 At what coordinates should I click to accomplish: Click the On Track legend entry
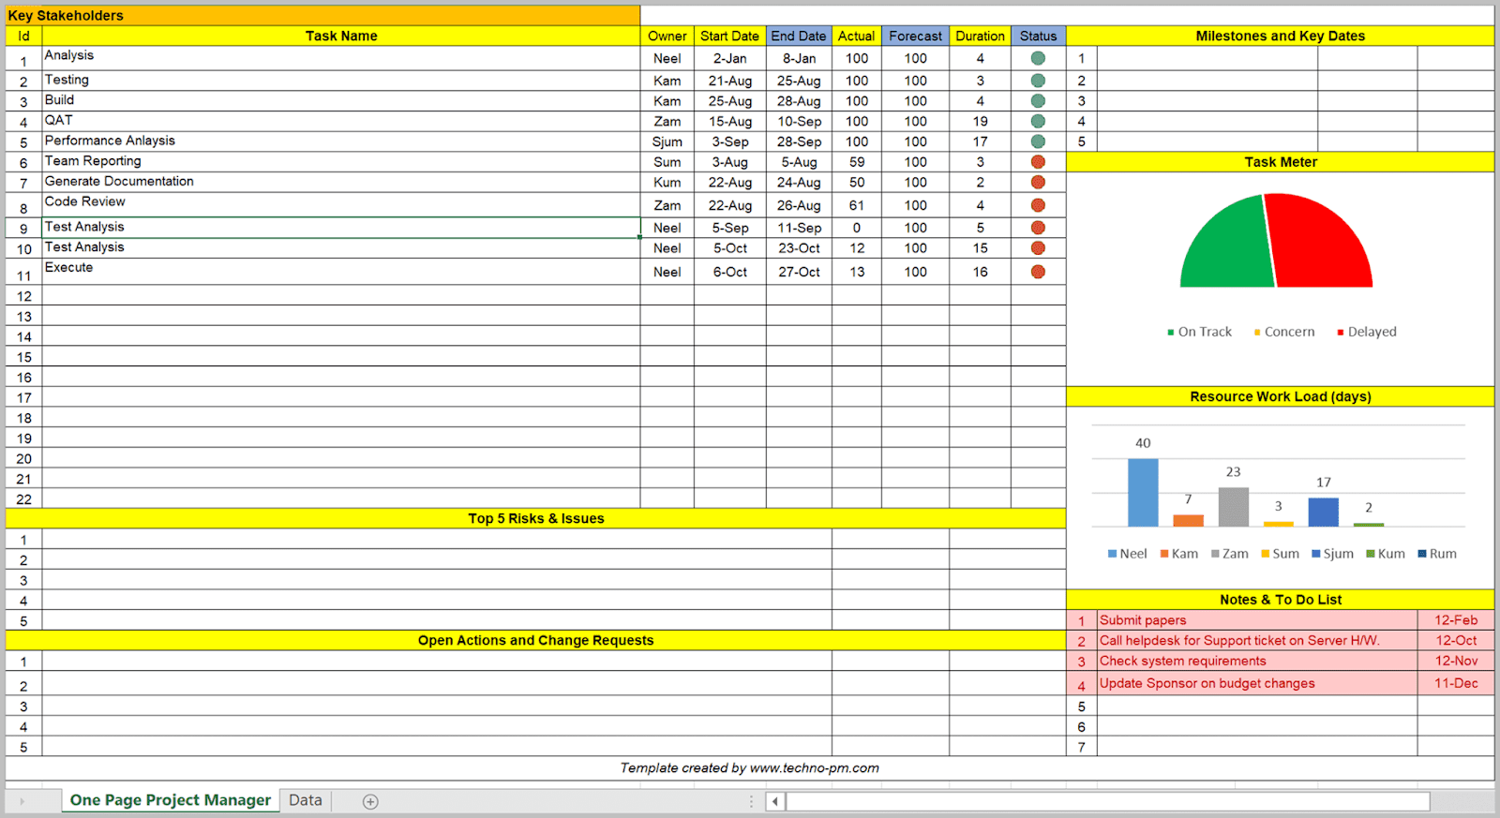pos(1199,332)
